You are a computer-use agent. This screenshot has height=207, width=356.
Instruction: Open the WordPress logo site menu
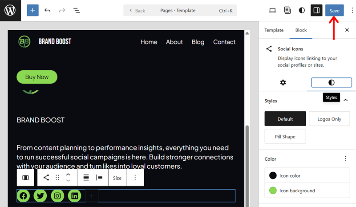pos(10,10)
